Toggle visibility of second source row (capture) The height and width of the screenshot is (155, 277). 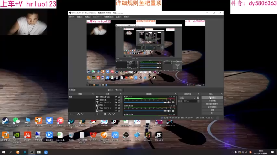coord(116,100)
